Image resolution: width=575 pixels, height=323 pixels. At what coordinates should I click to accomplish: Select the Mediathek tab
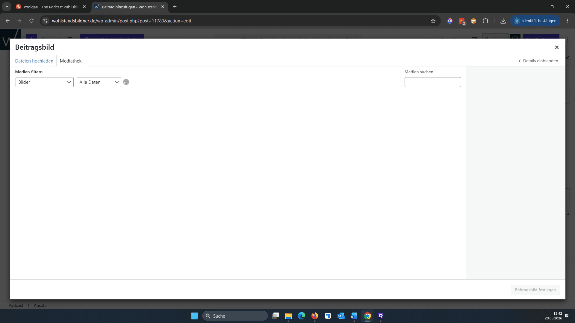click(71, 61)
